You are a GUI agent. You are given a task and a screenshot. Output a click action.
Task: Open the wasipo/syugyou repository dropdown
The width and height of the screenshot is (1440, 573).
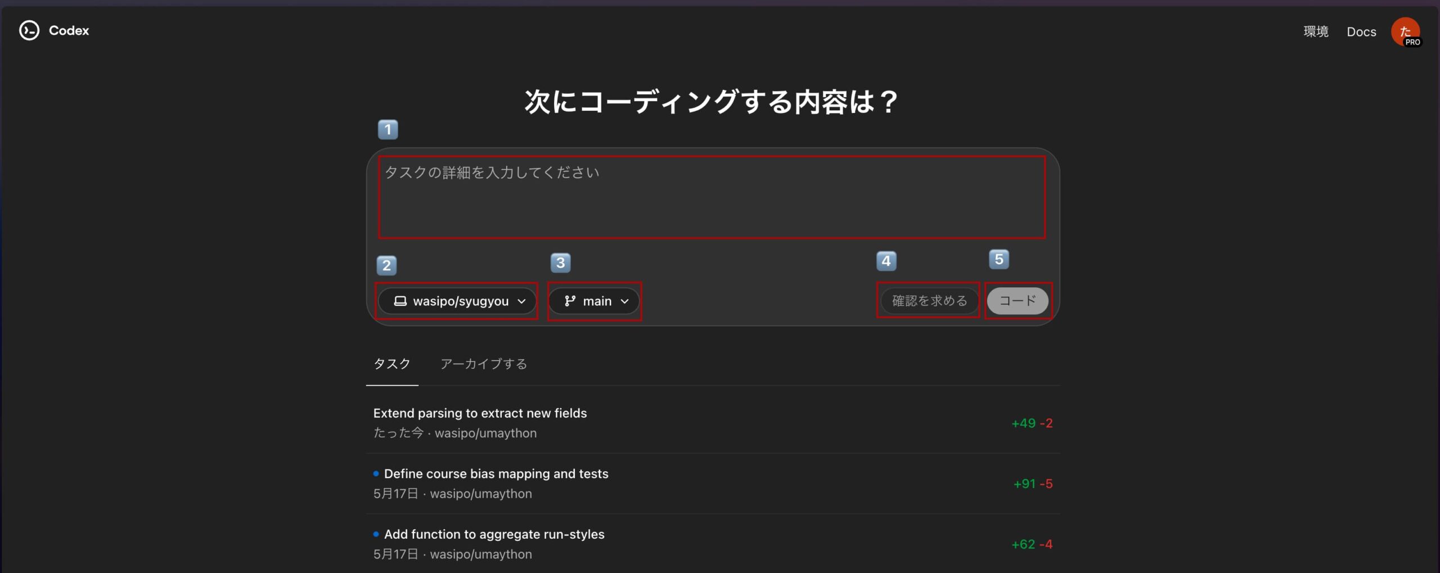pyautogui.click(x=457, y=301)
